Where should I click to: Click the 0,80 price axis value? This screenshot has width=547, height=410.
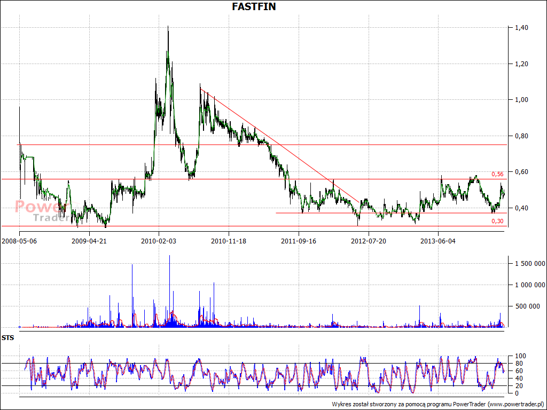click(521, 136)
